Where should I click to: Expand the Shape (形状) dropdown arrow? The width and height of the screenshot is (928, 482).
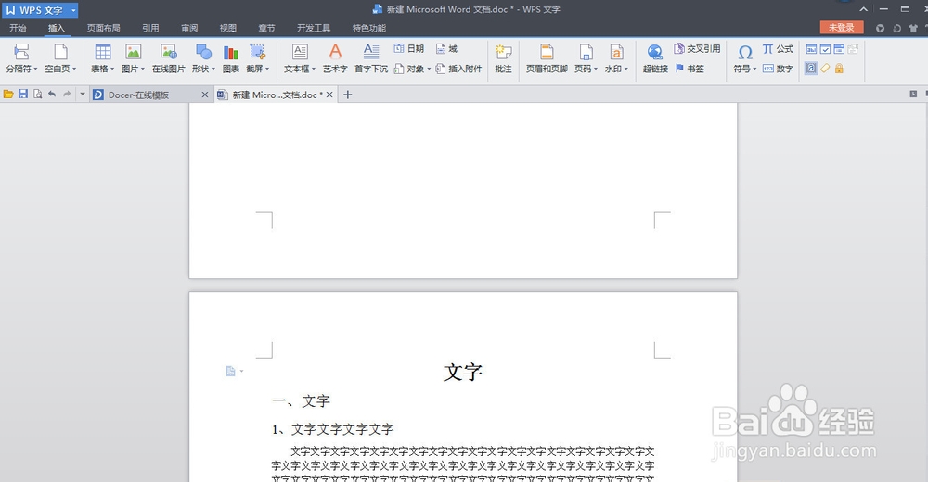coord(213,70)
